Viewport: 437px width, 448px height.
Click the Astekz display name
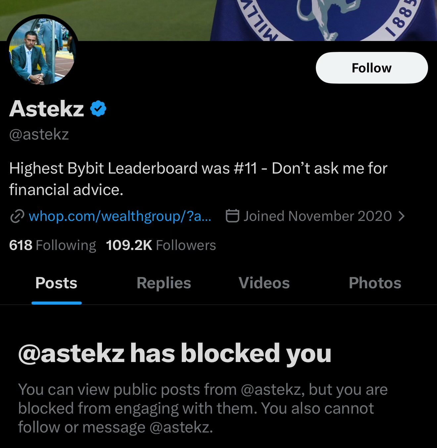(x=47, y=108)
